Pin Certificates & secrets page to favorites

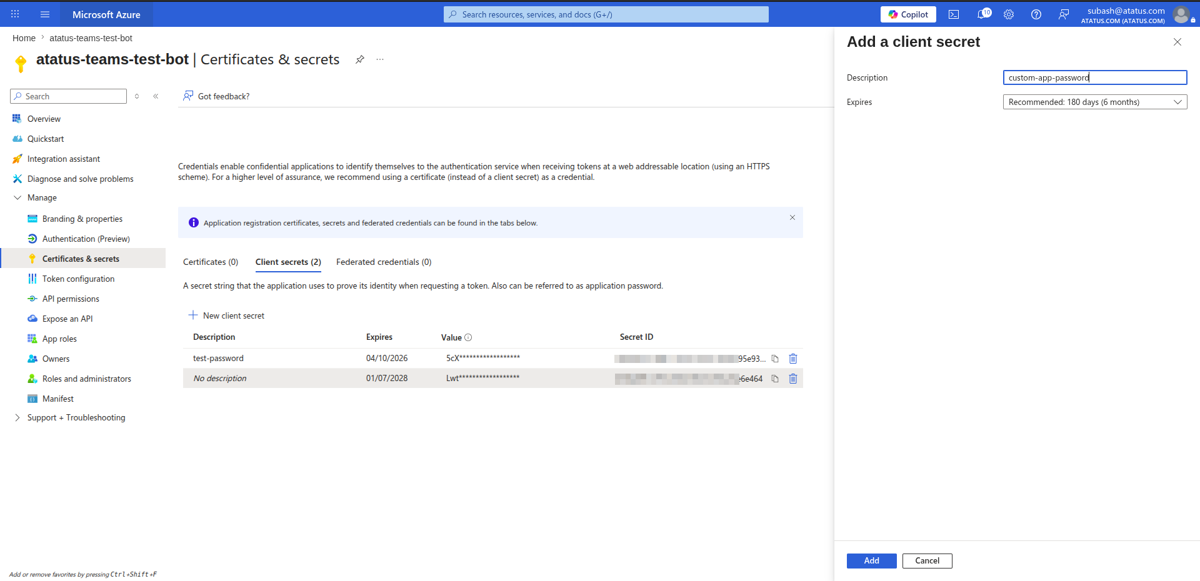(360, 59)
